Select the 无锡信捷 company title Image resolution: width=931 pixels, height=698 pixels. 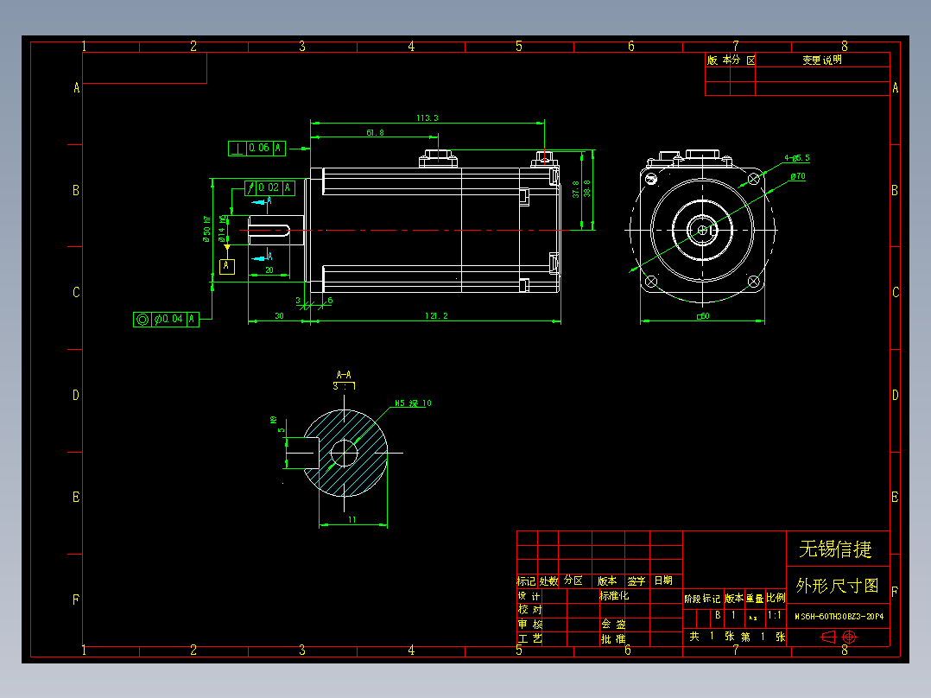(834, 547)
